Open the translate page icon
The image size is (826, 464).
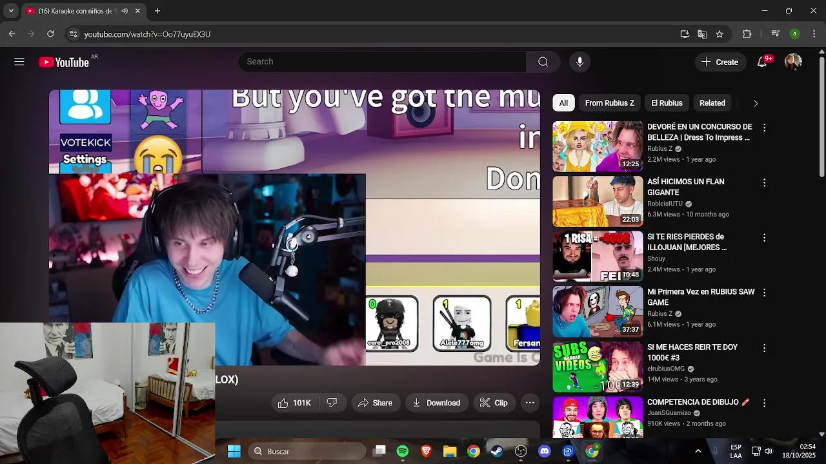(x=702, y=34)
